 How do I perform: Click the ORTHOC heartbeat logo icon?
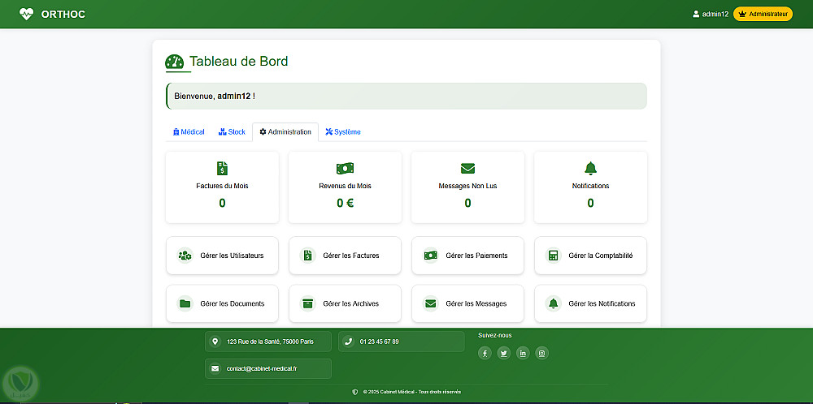pyautogui.click(x=26, y=14)
